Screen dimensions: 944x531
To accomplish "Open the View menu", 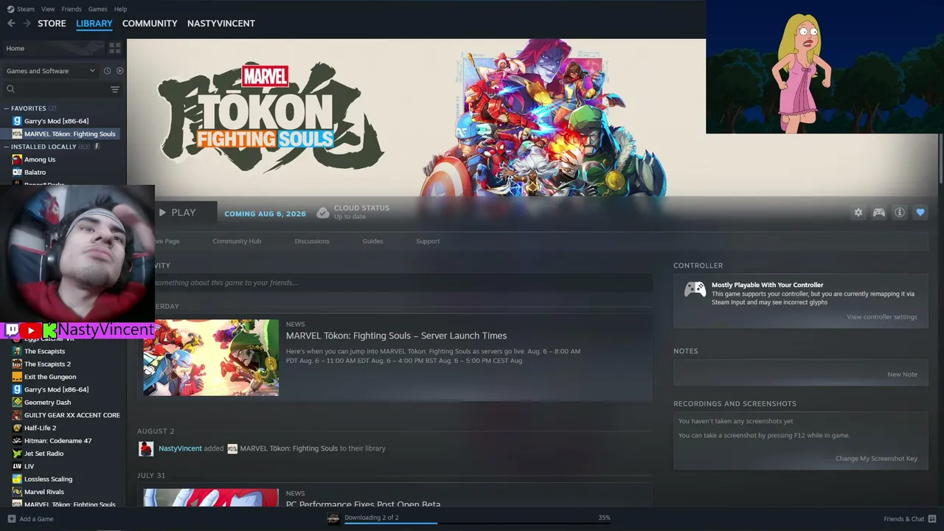I will pyautogui.click(x=48, y=9).
